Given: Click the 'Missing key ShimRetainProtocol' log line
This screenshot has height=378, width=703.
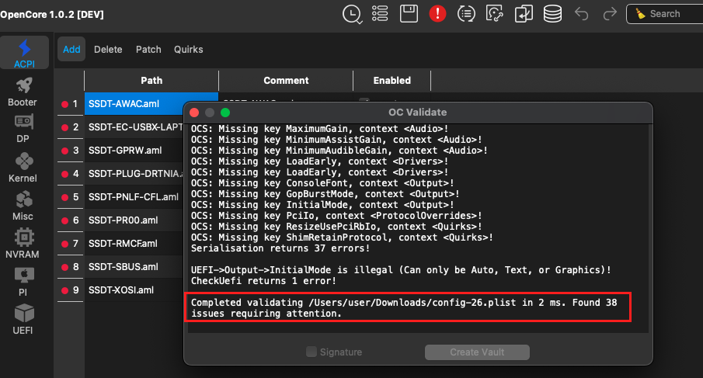Looking at the screenshot, I should coord(342,238).
